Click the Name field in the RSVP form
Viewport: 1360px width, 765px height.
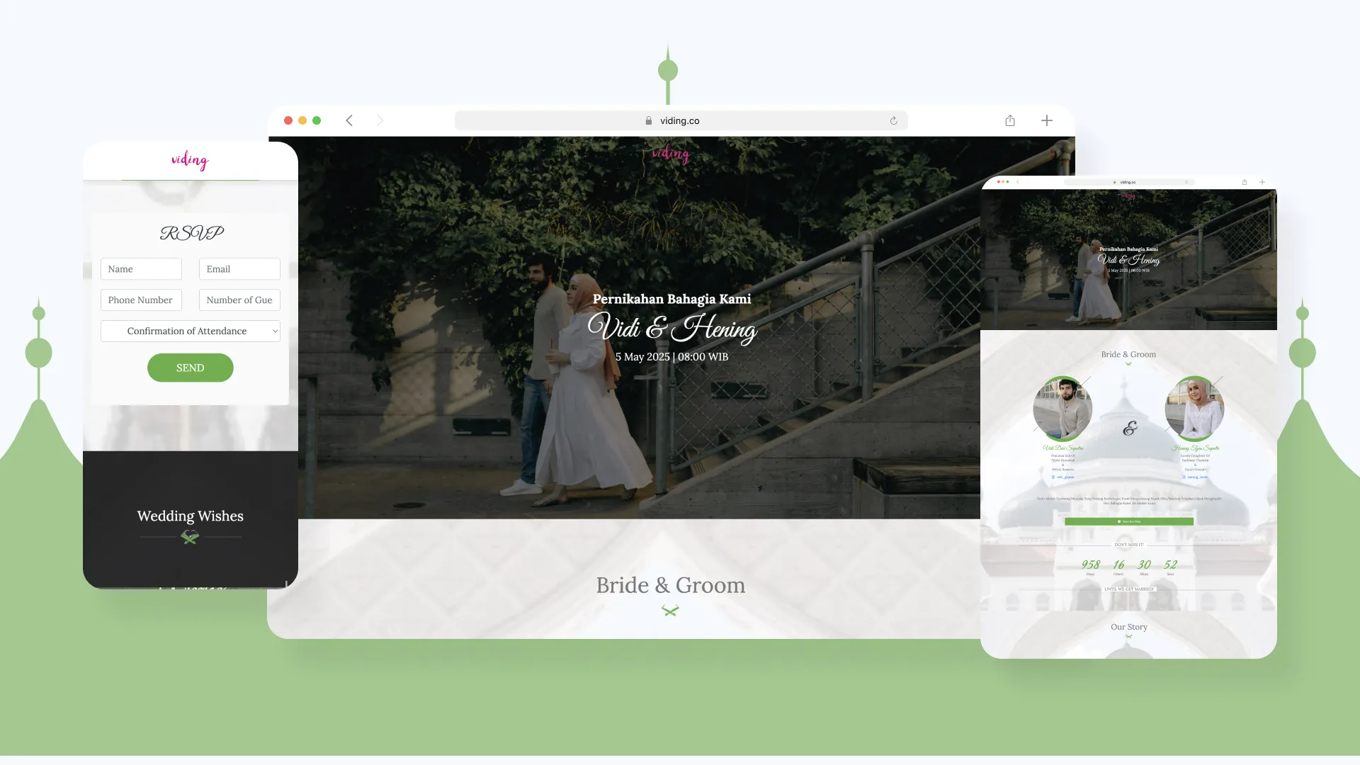(x=141, y=269)
